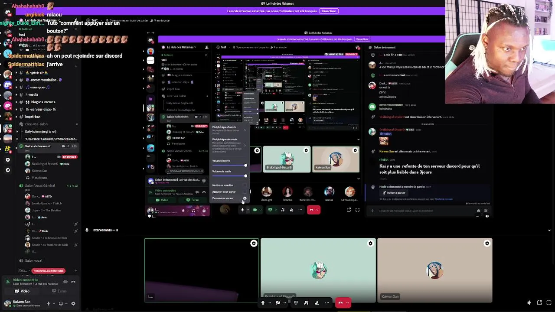
Task: Click the gear icon beside Paramètres vocaux
Action: (x=245, y=198)
